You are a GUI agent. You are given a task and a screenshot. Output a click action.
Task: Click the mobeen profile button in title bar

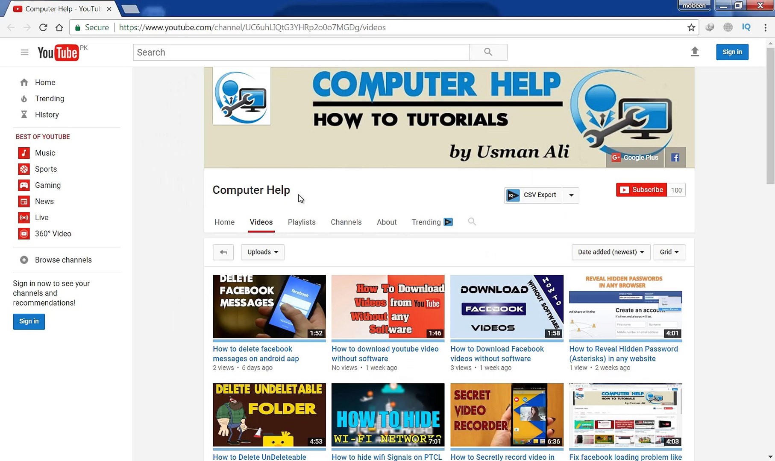[x=694, y=6]
